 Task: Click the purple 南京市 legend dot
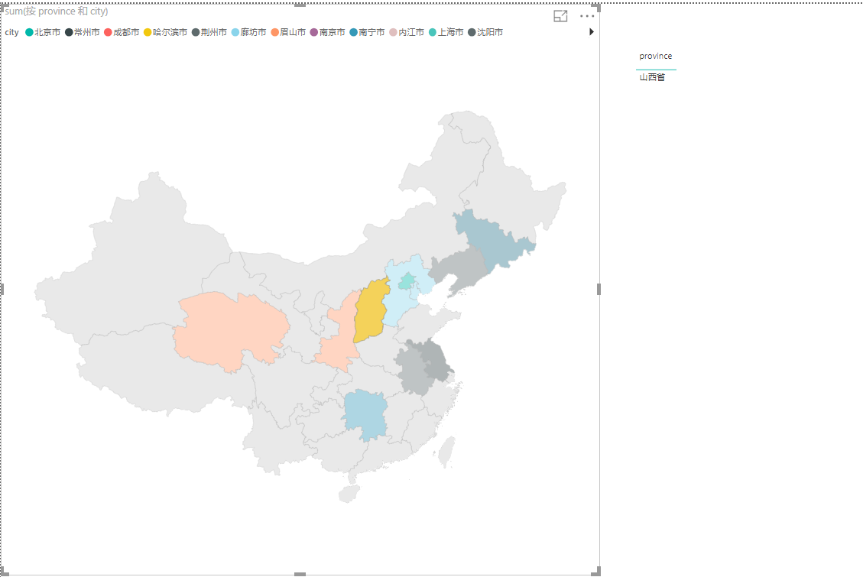[x=313, y=32]
